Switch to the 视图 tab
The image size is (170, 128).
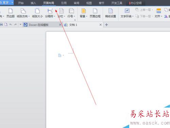(x=89, y=3)
